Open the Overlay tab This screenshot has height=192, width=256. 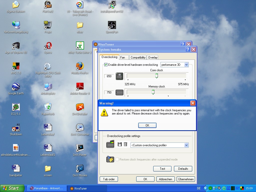tap(153, 57)
